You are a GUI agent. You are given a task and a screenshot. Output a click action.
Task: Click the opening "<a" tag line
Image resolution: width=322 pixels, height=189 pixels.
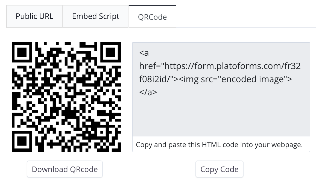click(144, 53)
